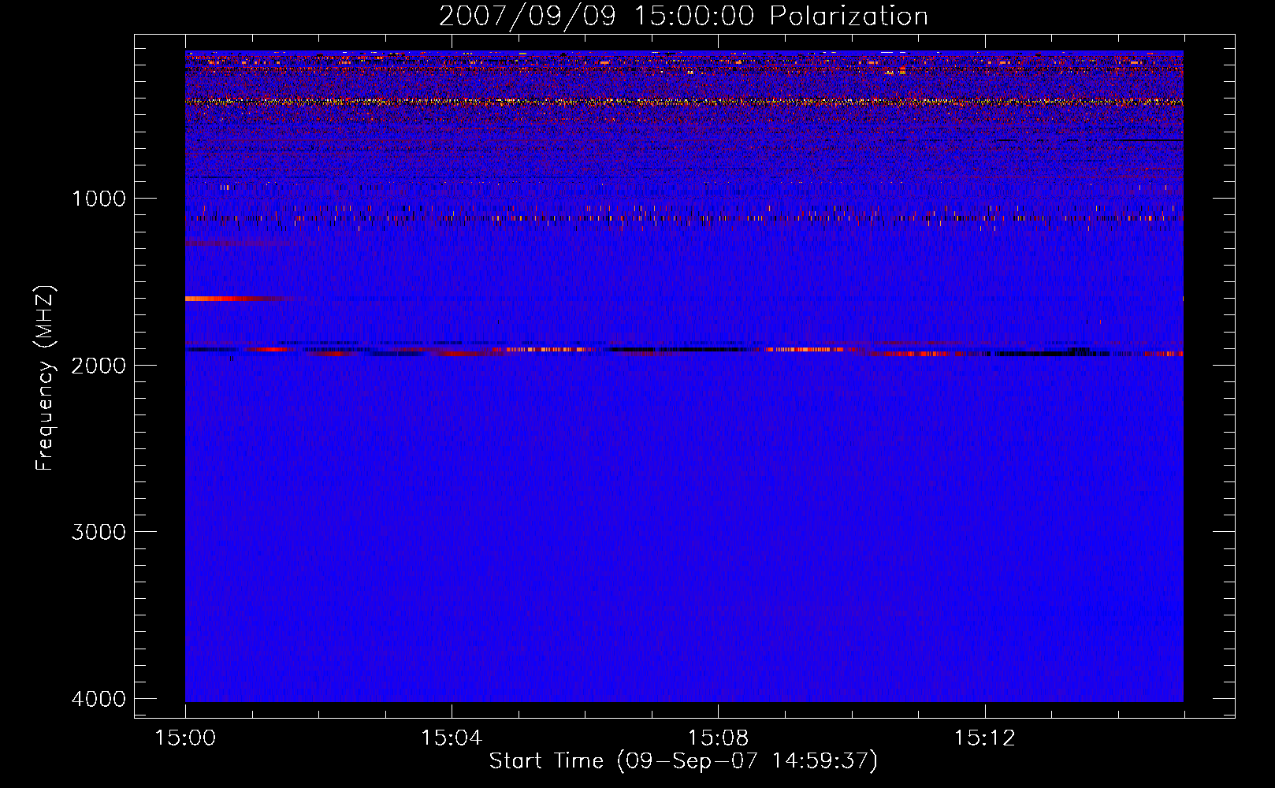Click the plot title '2007/09/09 15:00:00 Polarization'

(683, 16)
